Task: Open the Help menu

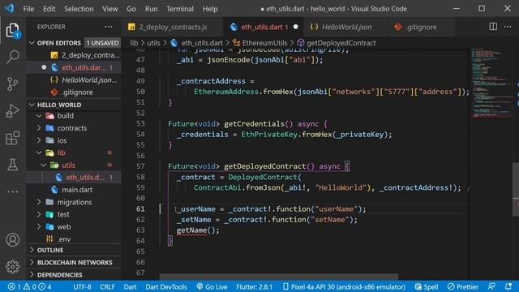Action: pos(210,9)
